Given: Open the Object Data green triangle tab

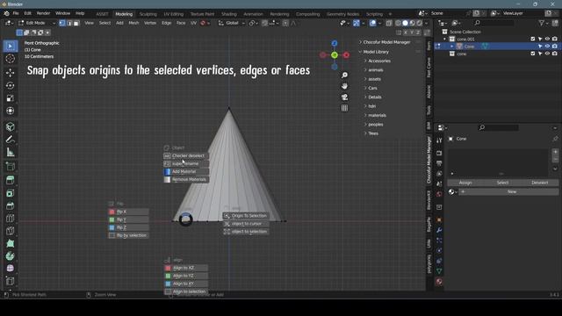Looking at the screenshot, I should click(439, 271).
